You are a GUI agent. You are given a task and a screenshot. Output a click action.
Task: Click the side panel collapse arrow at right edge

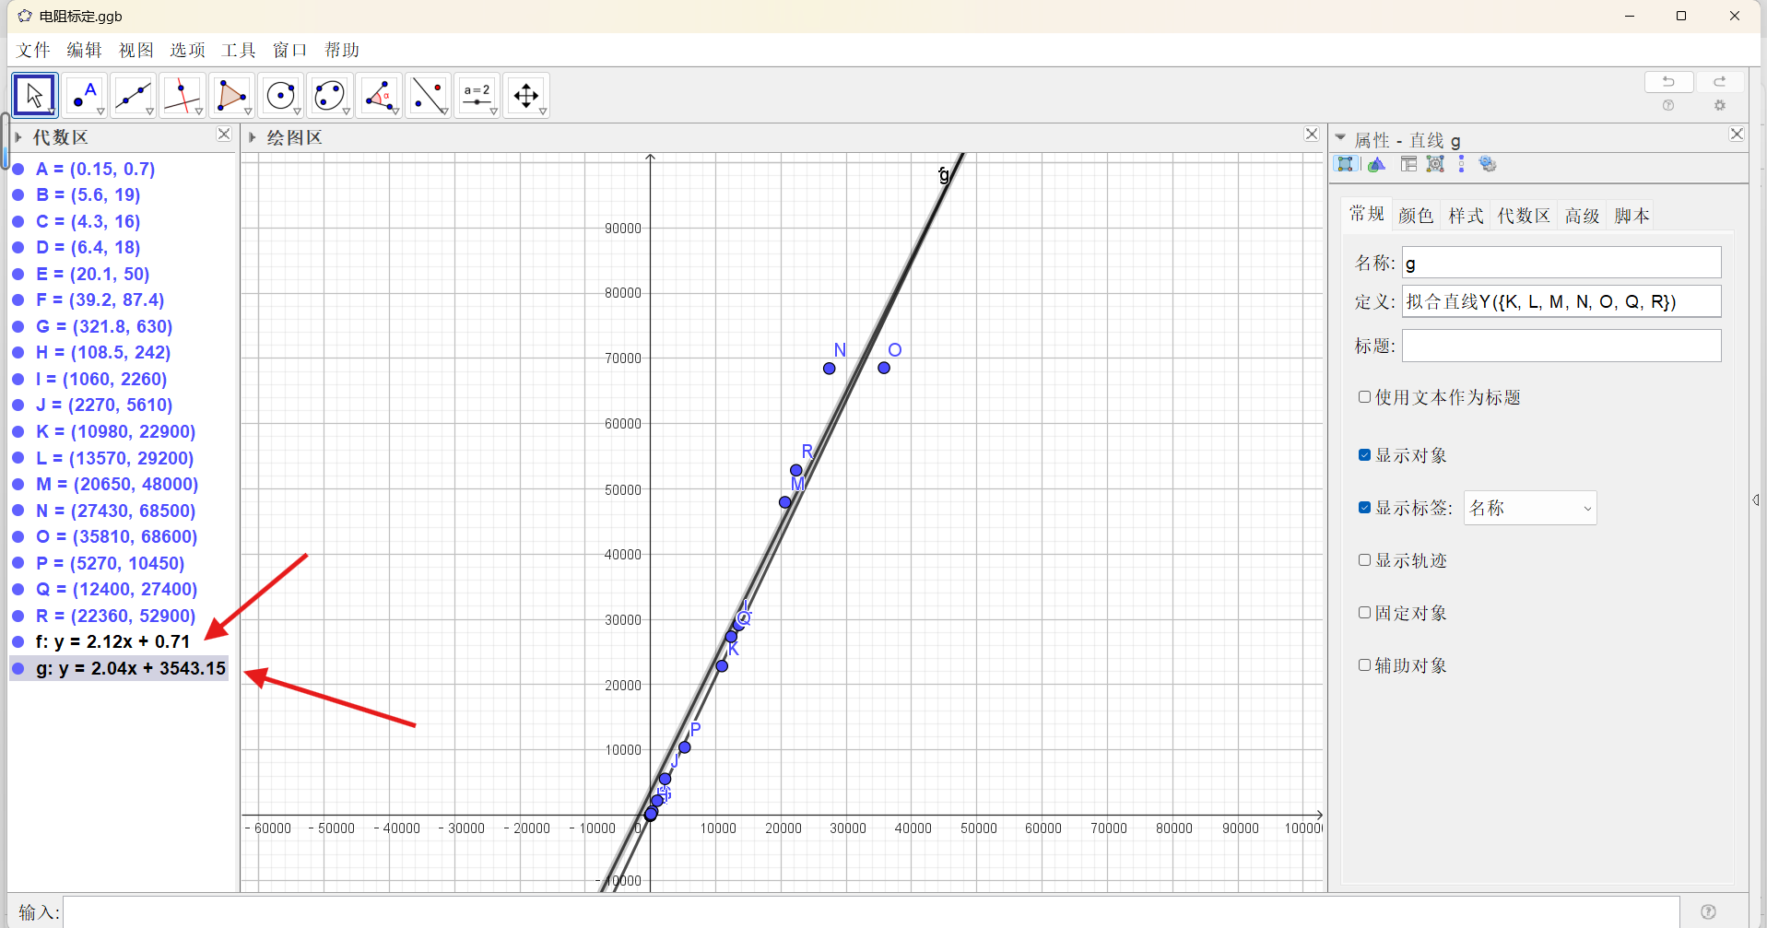point(1756,500)
